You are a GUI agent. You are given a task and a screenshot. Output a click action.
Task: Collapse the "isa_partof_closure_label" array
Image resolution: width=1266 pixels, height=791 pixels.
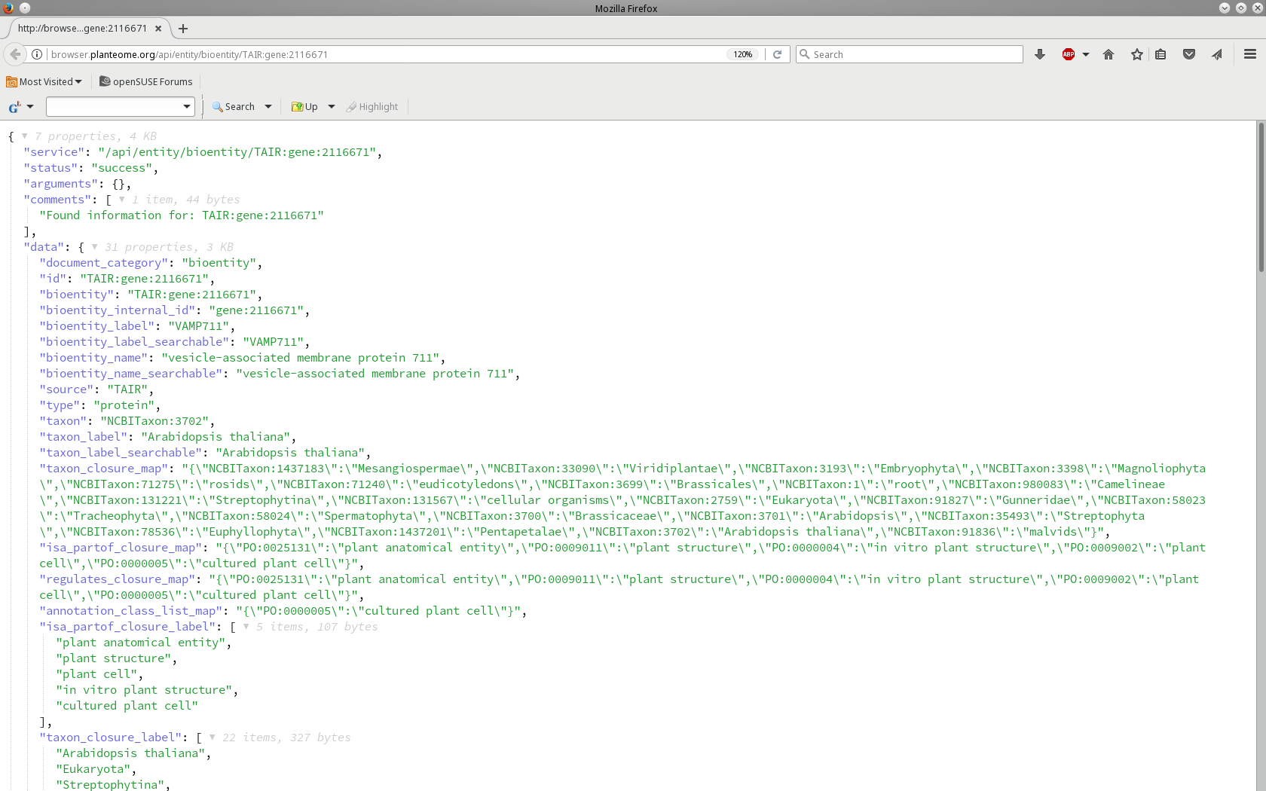(x=246, y=627)
